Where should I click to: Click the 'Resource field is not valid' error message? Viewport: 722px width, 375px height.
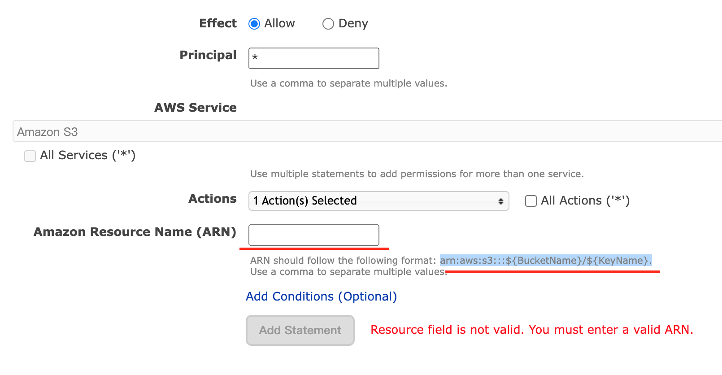click(532, 330)
